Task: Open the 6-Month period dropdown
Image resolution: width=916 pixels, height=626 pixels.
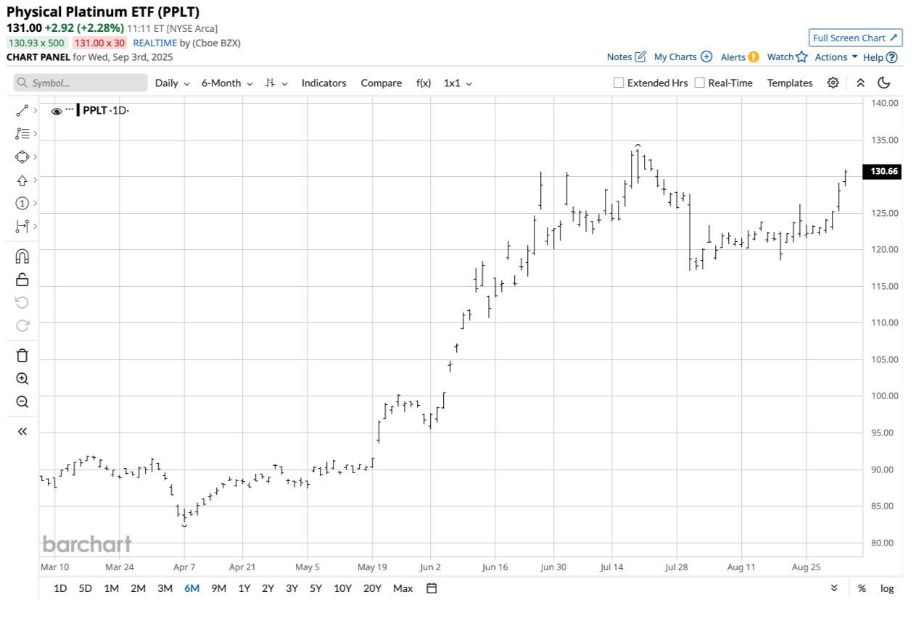Action: pyautogui.click(x=227, y=83)
